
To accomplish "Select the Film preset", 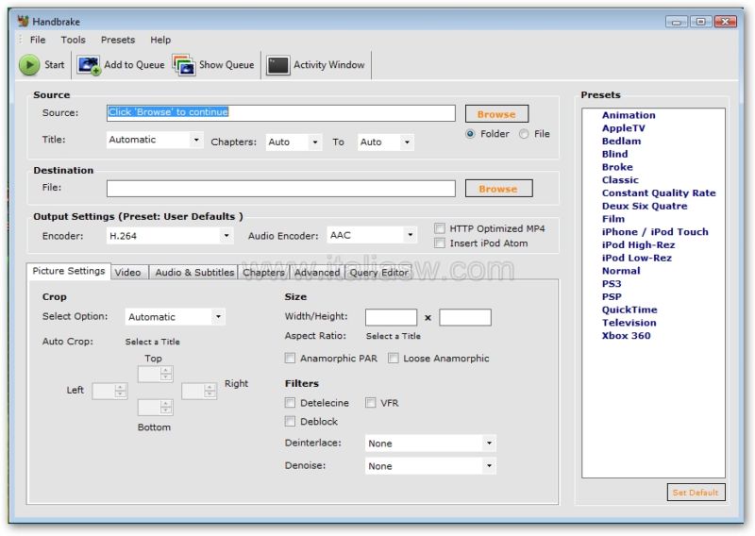I will coord(612,219).
